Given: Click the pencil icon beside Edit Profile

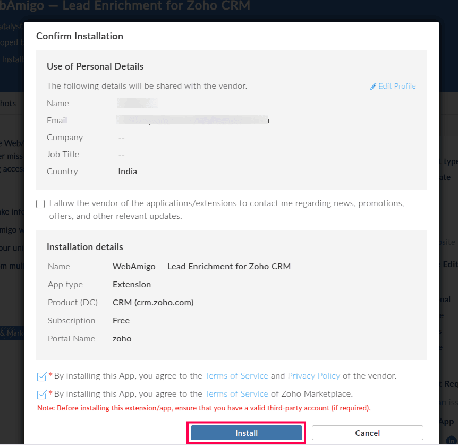Looking at the screenshot, I should click(x=373, y=87).
